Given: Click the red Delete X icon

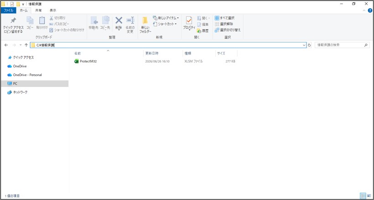Looking at the screenshot, I should click(x=119, y=20).
